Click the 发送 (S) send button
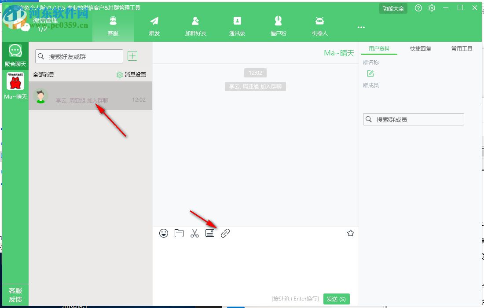 (x=337, y=299)
